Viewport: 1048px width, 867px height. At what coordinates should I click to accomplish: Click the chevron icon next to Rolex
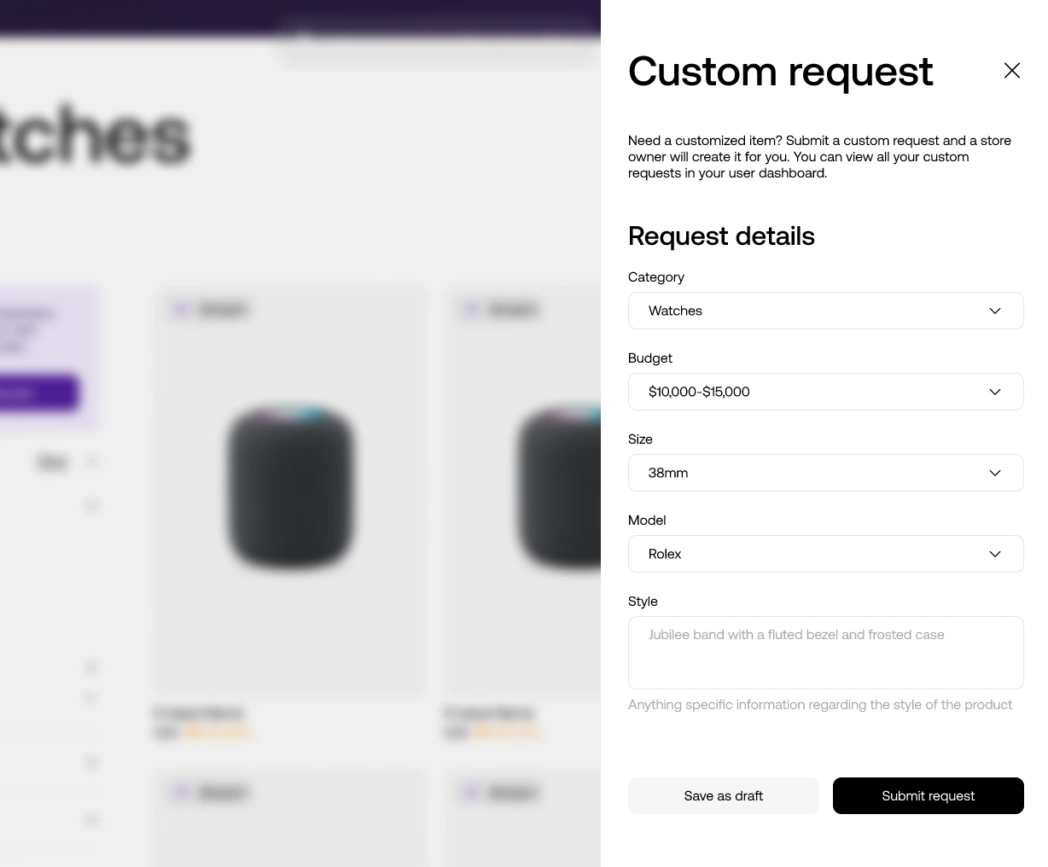pyautogui.click(x=995, y=554)
